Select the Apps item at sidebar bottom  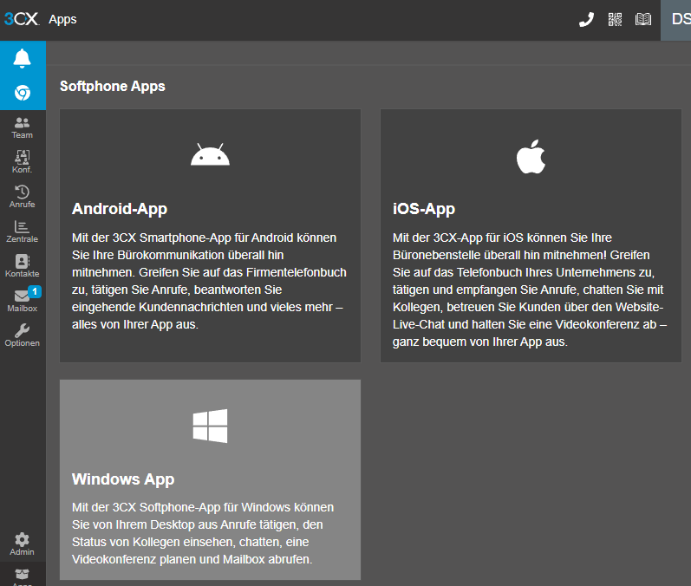[x=22, y=575]
